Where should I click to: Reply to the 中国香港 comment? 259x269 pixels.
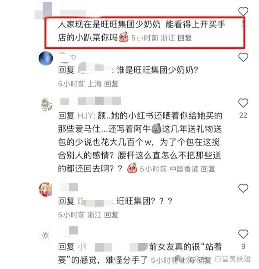click(x=208, y=169)
